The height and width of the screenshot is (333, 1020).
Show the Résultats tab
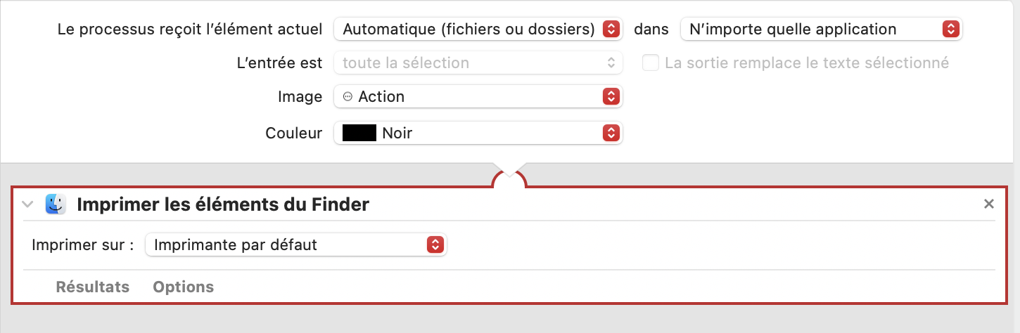point(93,287)
